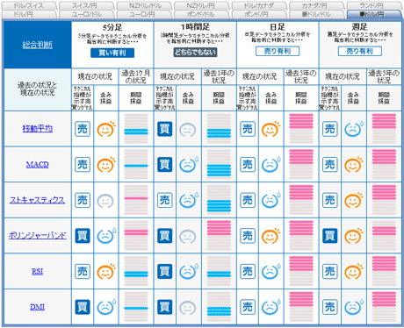Click MACD row 日足 期間損益 pink bar chart
This screenshot has height=328, width=404.
(x=301, y=165)
